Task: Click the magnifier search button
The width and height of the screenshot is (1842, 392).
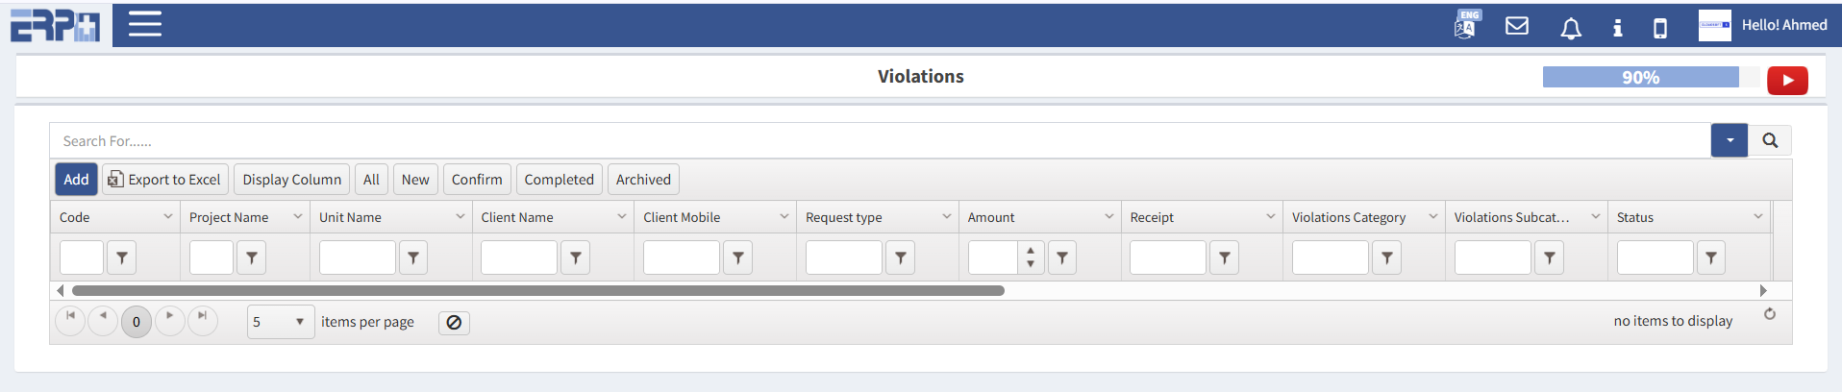Action: tap(1770, 140)
